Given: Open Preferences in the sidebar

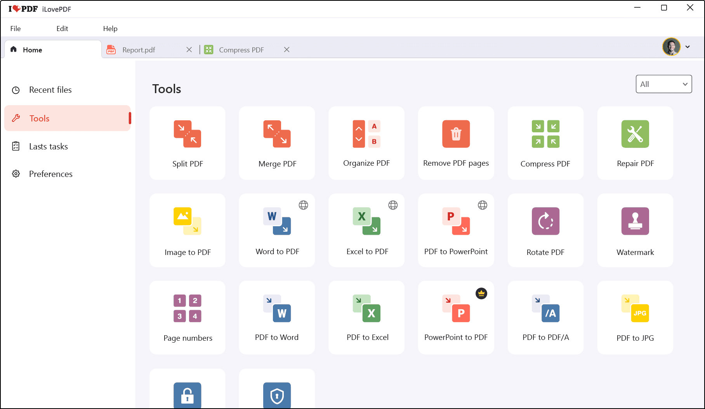Looking at the screenshot, I should point(68,174).
